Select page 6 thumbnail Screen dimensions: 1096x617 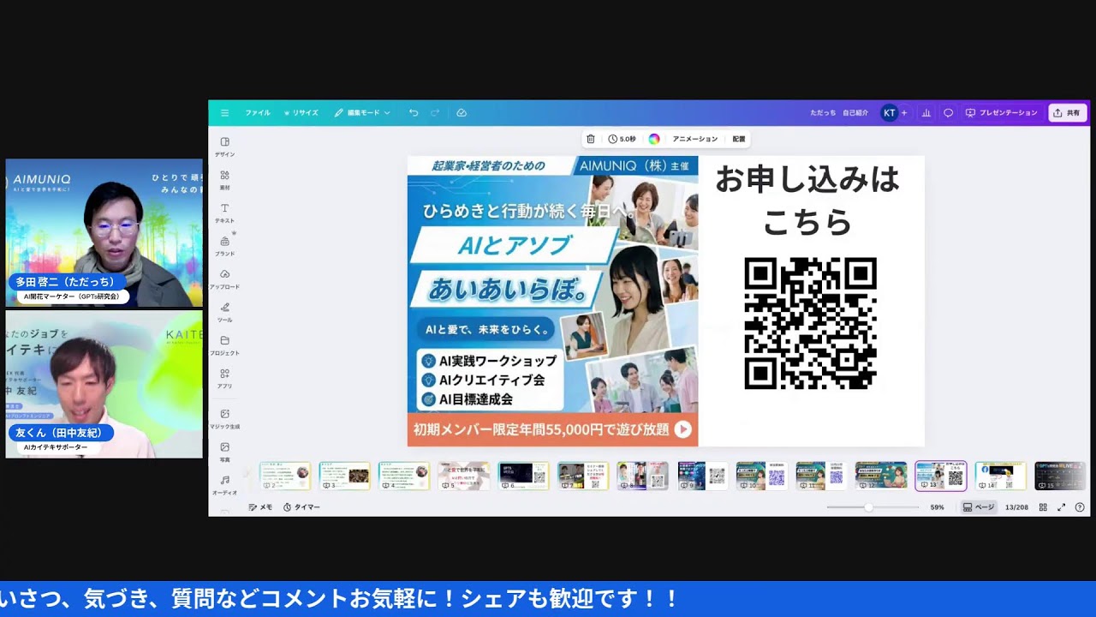[x=523, y=476]
